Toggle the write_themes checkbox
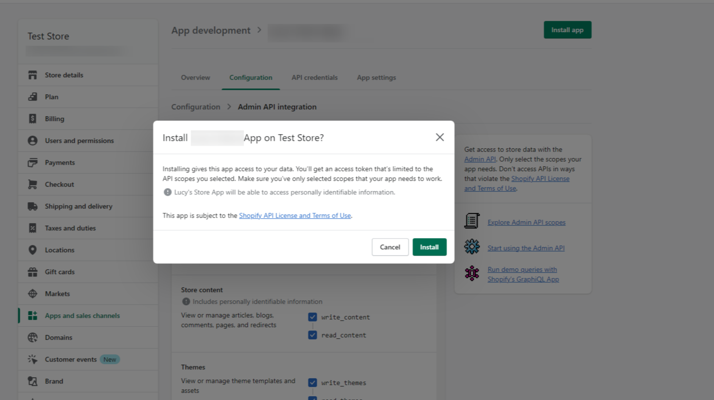714x400 pixels. pyautogui.click(x=313, y=383)
